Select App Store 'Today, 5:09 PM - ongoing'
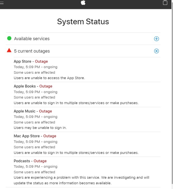Viewport: 173px width, 189px height. 36,67
